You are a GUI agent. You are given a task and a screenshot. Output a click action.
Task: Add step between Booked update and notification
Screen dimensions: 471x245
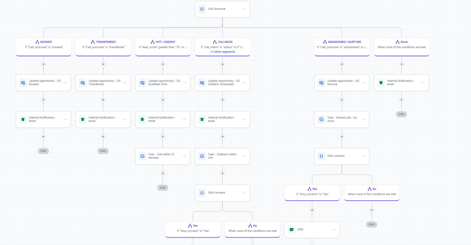[x=43, y=100]
